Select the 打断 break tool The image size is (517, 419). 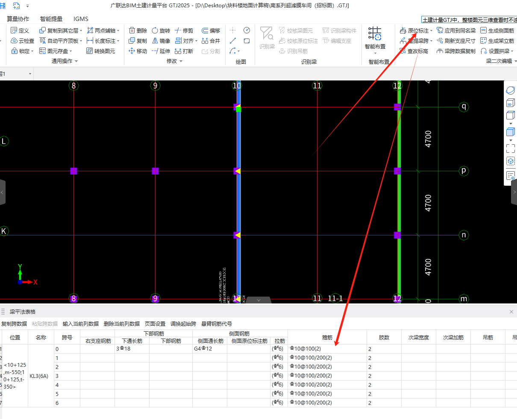(184, 51)
